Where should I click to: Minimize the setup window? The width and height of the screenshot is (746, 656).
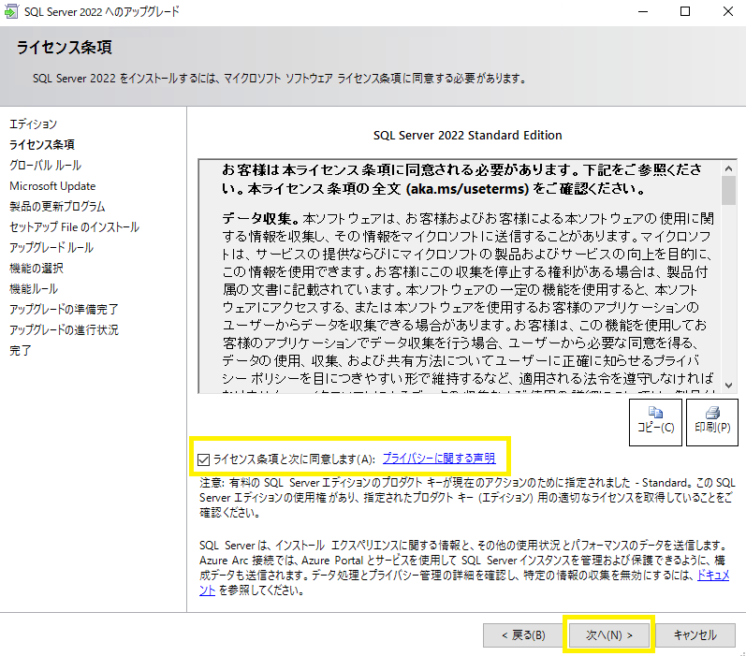[643, 11]
